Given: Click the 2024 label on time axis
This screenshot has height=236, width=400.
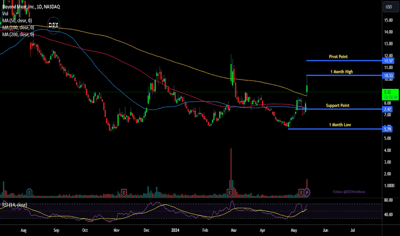Looking at the screenshot, I should point(175,230).
